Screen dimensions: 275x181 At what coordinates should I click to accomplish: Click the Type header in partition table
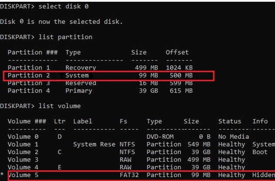click(x=73, y=53)
